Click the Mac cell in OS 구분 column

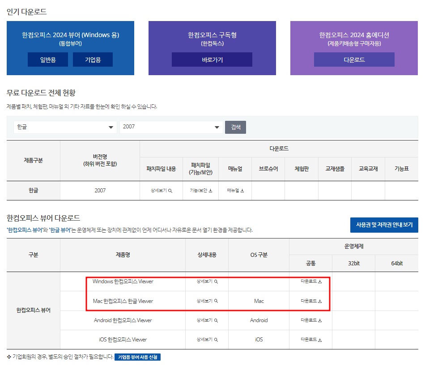click(x=259, y=301)
